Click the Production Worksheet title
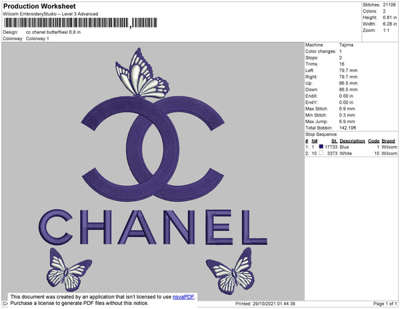The width and height of the screenshot is (400, 309). pyautogui.click(x=39, y=6)
